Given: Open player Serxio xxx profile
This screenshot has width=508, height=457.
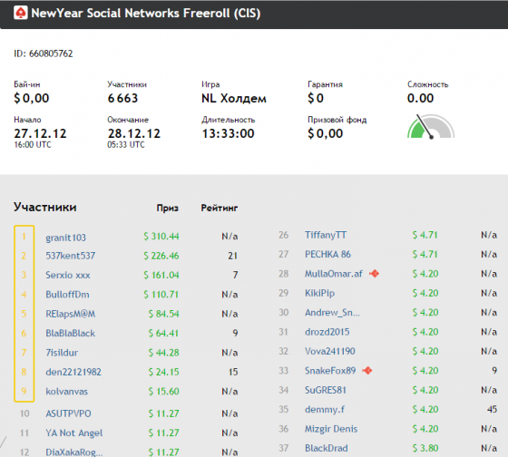Looking at the screenshot, I should [x=68, y=275].
